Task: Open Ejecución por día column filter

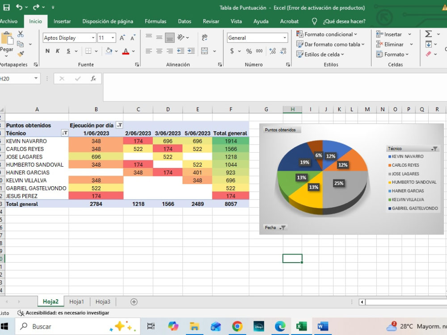Action: click(x=120, y=125)
